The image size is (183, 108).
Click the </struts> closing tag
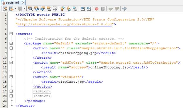point(25,106)
